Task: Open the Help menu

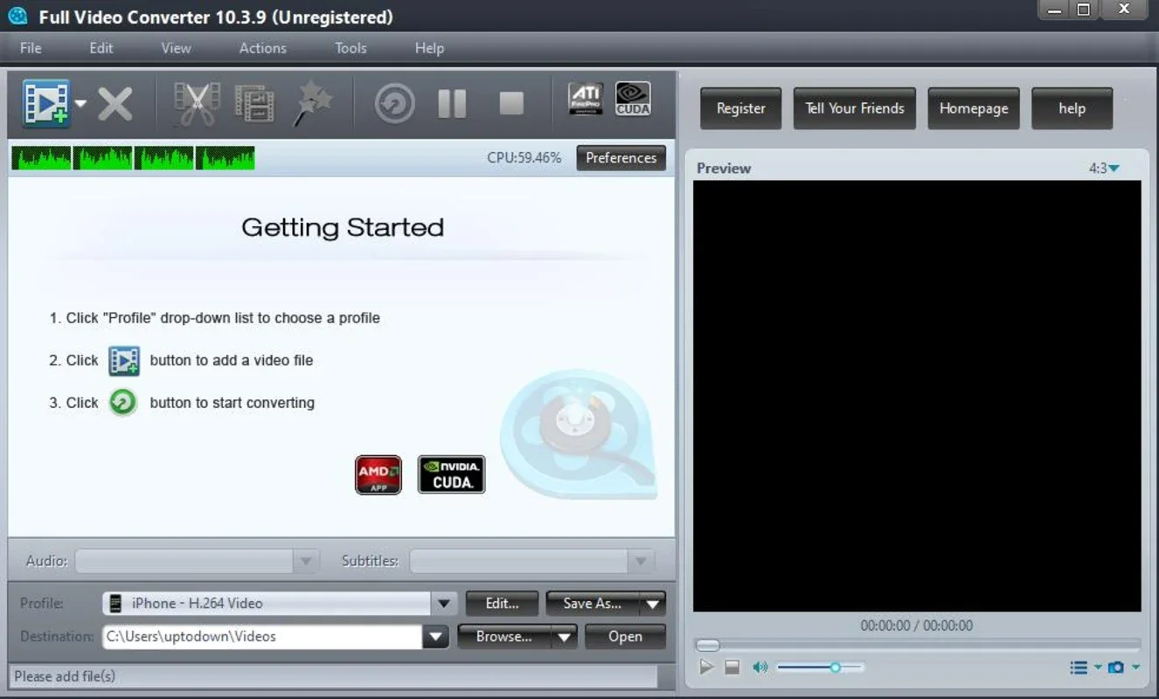Action: click(x=429, y=48)
